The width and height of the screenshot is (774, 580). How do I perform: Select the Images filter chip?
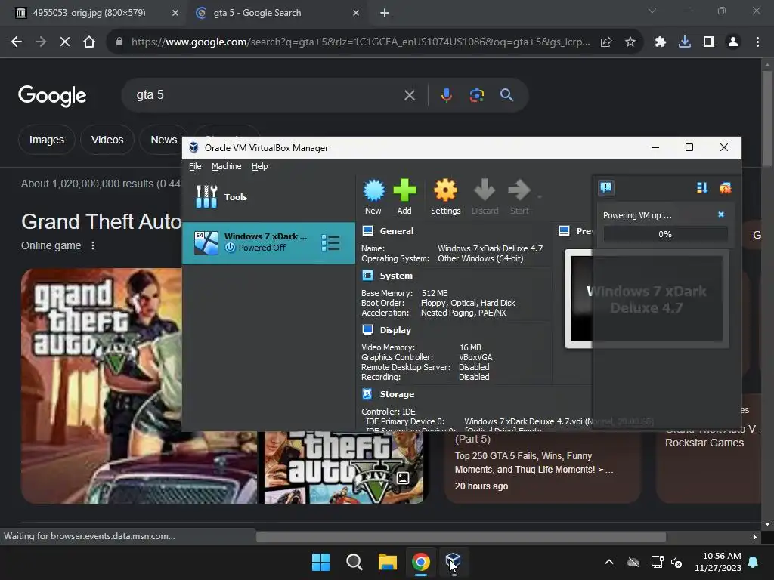point(46,140)
